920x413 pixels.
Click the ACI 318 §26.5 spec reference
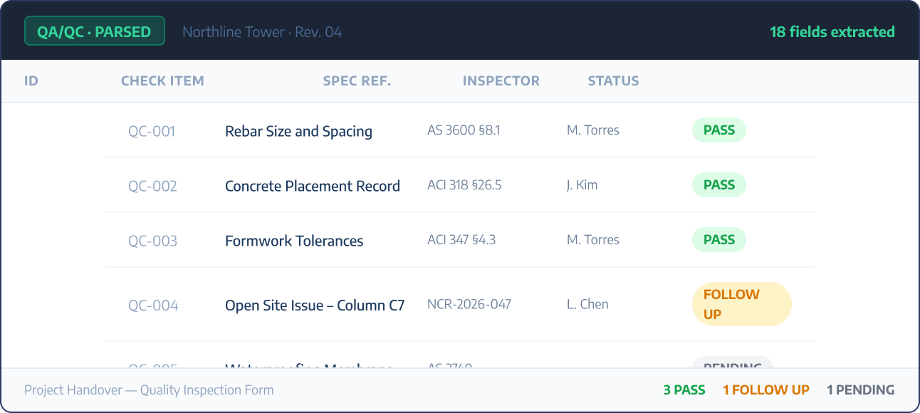(x=464, y=185)
